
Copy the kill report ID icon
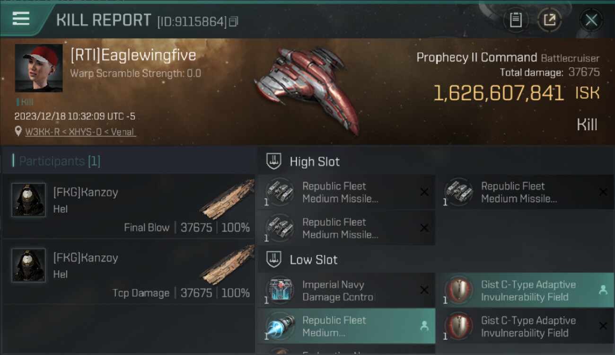(233, 21)
